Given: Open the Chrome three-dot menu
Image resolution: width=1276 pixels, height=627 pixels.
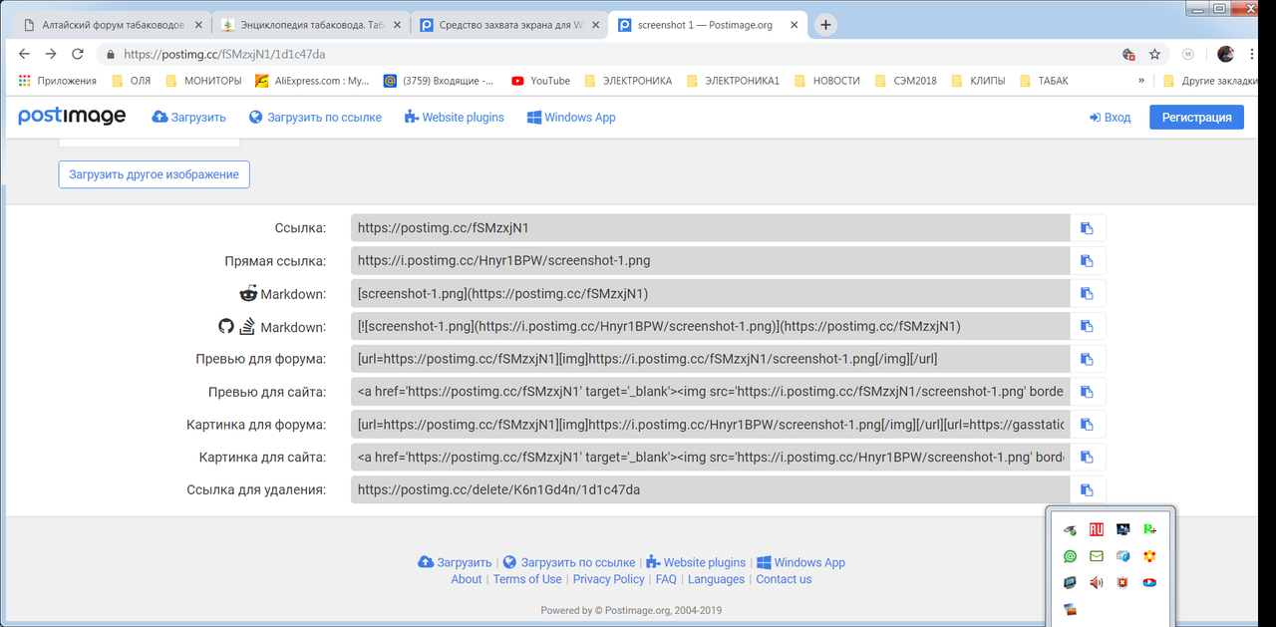Looking at the screenshot, I should tap(1254, 54).
